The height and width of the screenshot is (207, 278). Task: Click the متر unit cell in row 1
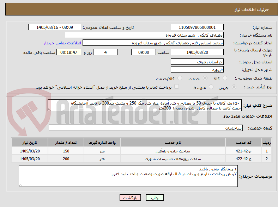(102, 151)
